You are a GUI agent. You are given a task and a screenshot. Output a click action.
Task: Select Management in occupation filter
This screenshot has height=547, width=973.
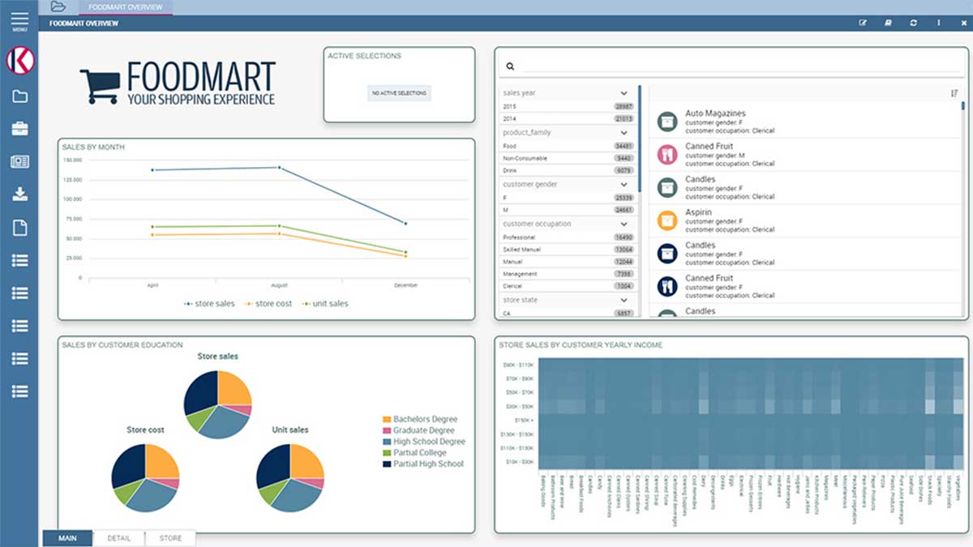pyautogui.click(x=568, y=274)
